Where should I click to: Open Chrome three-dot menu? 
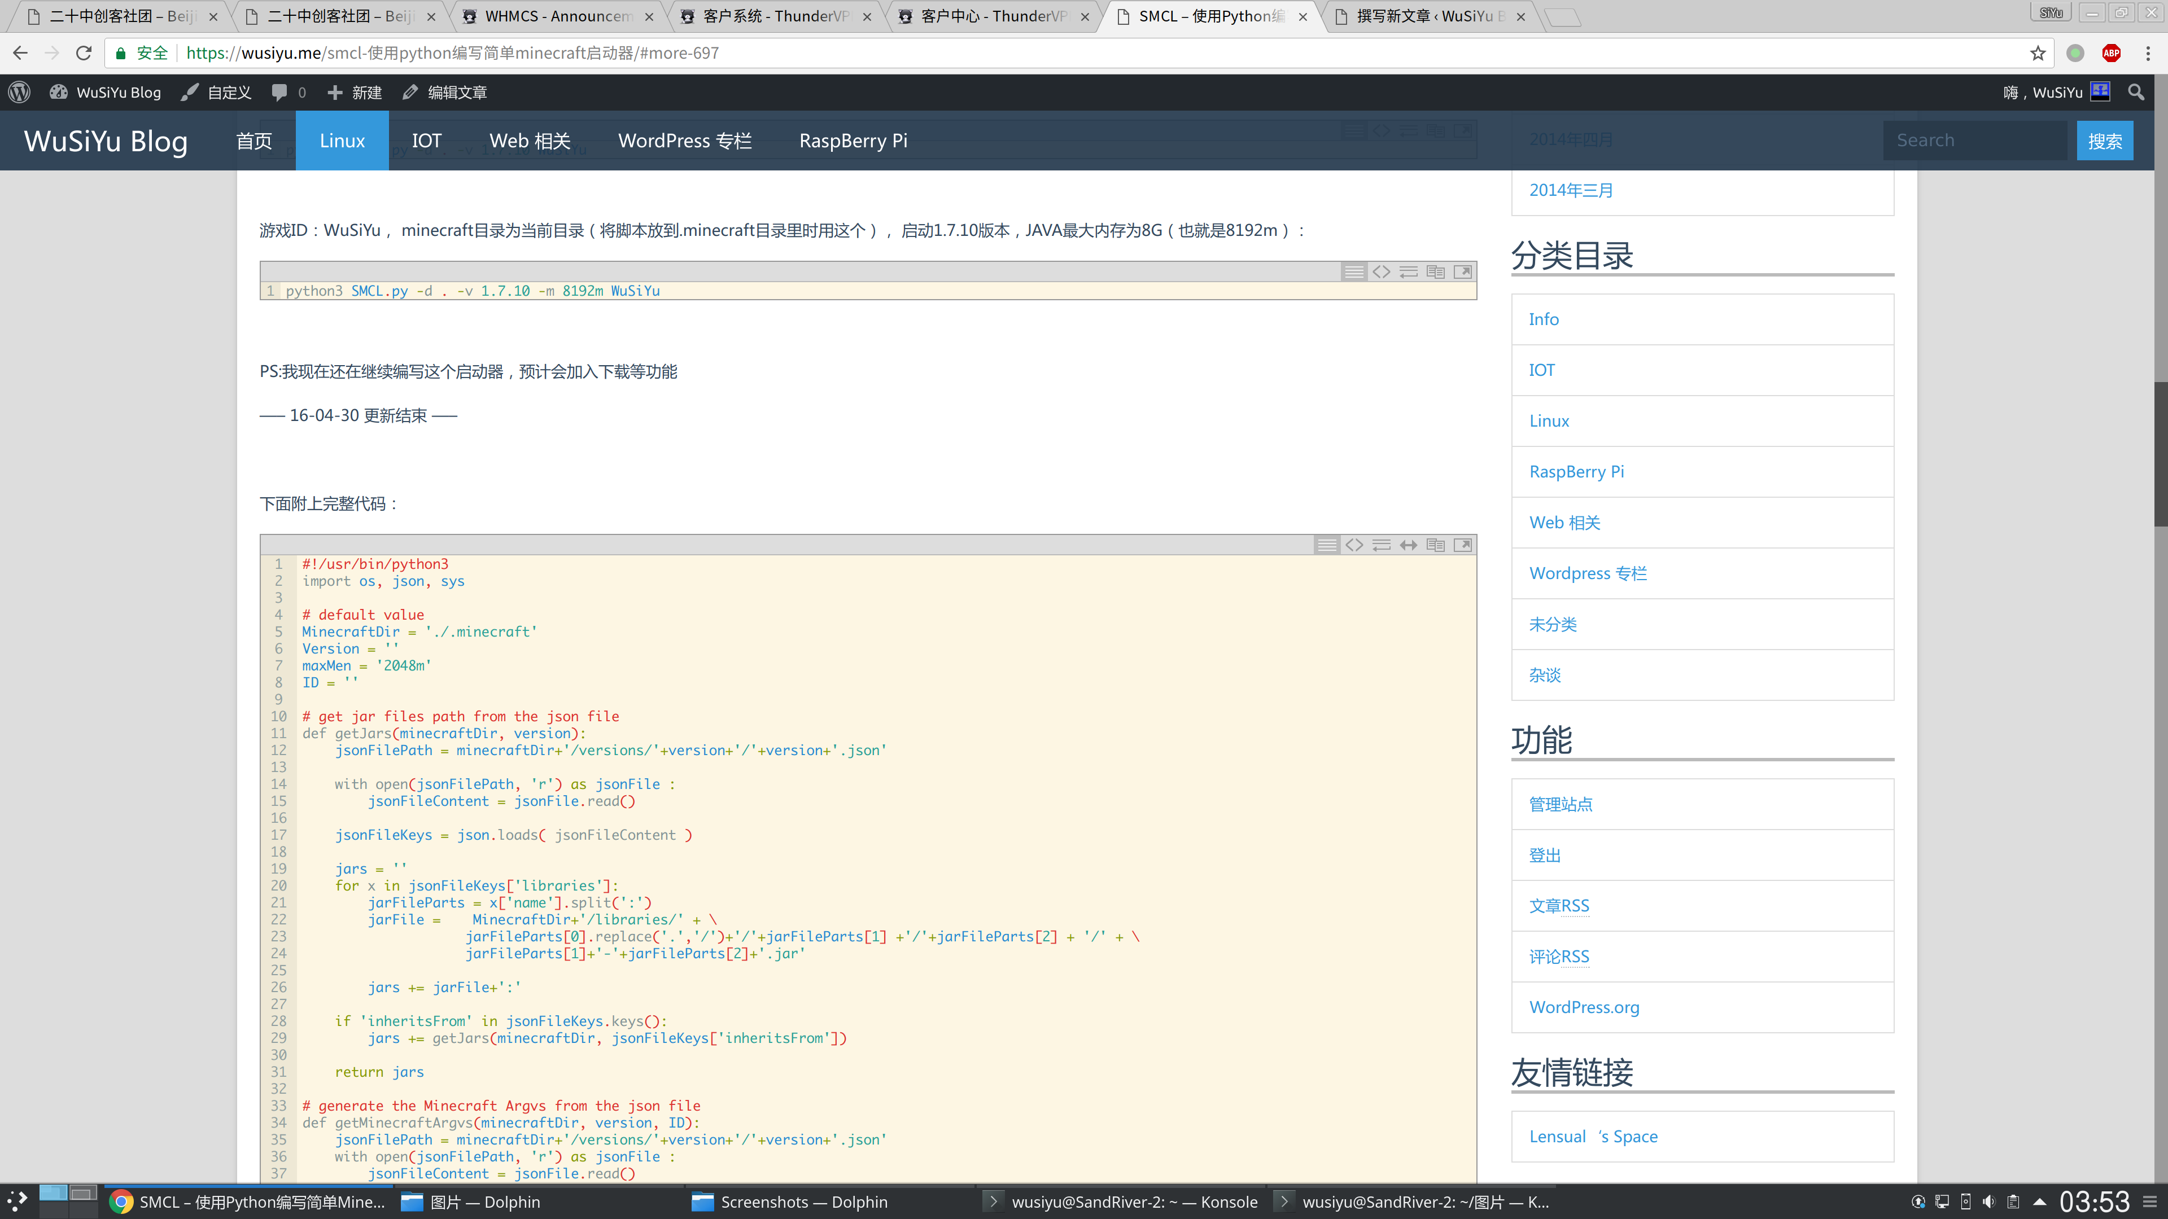tap(2148, 53)
